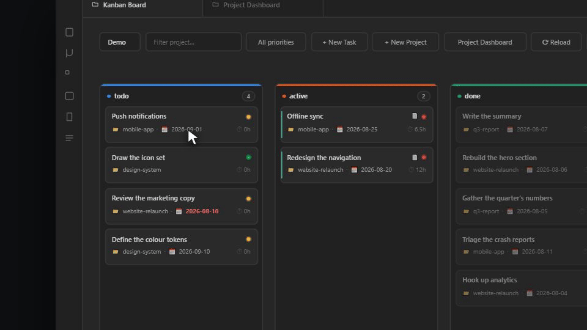Click the calendar icon beside 2026-08-25
Screen dimensions: 587x330
[339, 129]
